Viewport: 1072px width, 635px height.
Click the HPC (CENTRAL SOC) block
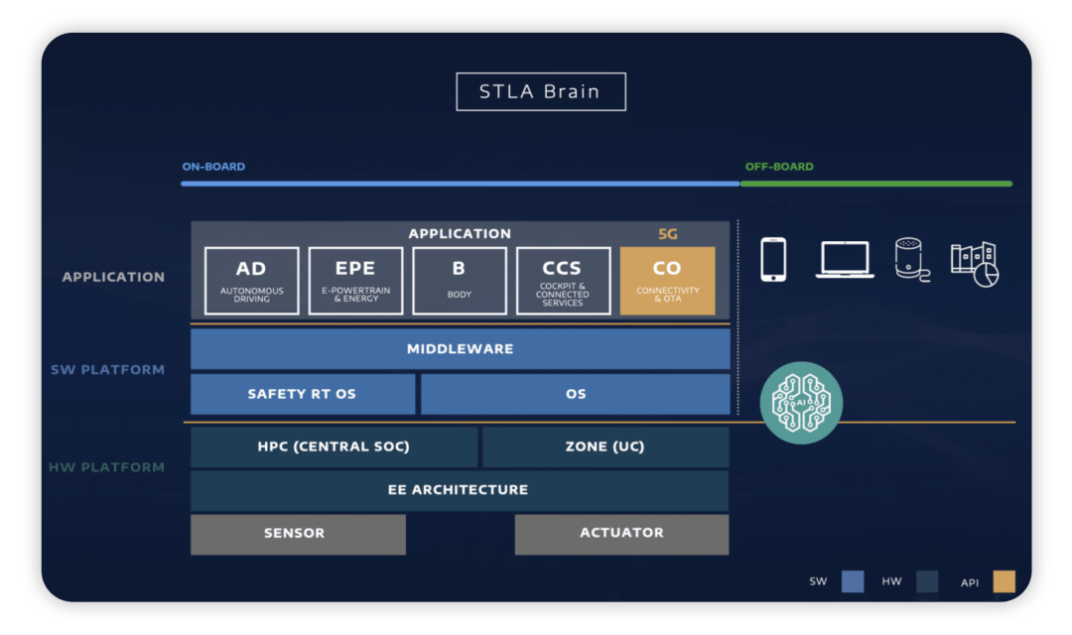point(334,447)
